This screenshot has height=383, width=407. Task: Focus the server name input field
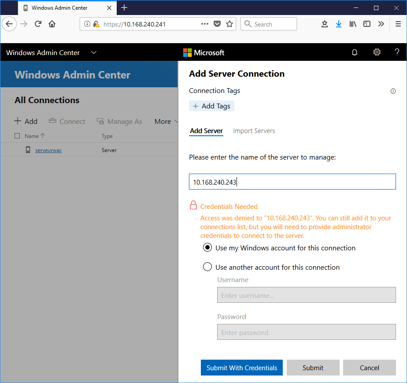pyautogui.click(x=292, y=182)
